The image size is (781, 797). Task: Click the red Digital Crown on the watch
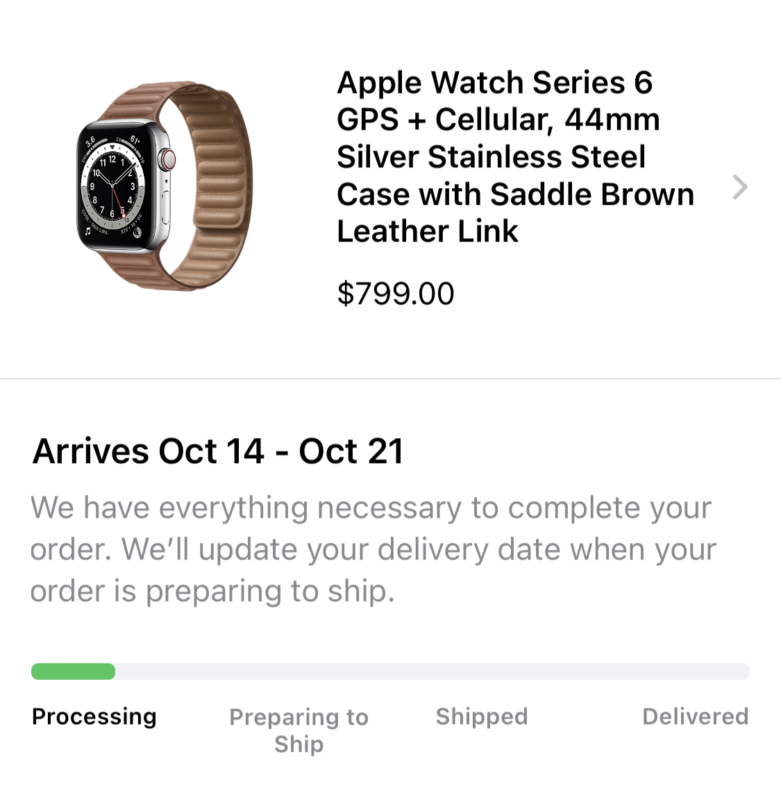coord(167,161)
